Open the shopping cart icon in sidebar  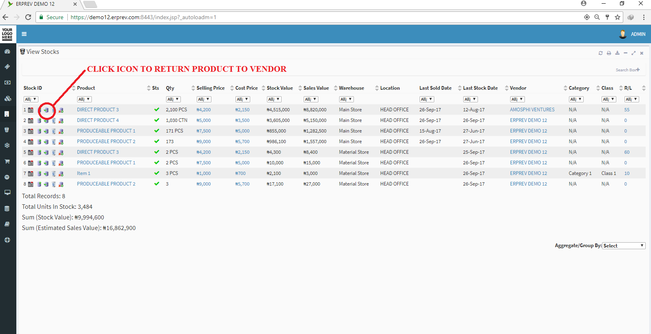coord(7,161)
